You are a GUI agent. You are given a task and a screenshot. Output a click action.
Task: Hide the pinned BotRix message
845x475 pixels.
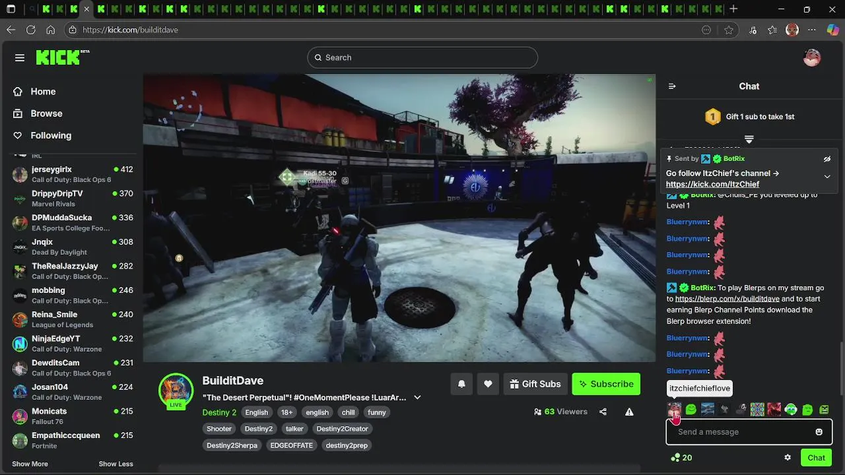[x=827, y=159]
